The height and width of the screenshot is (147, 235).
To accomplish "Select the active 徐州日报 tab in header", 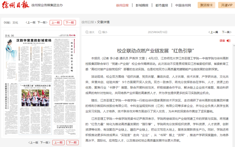I will click(x=122, y=5).
